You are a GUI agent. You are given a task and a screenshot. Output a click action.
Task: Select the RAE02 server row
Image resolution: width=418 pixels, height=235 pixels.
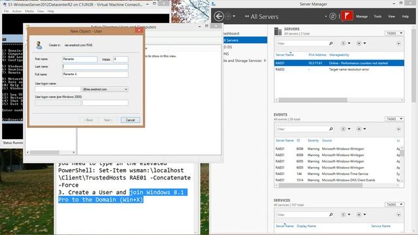coord(339,69)
